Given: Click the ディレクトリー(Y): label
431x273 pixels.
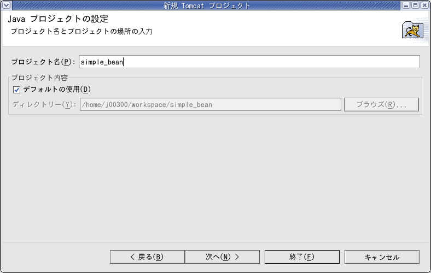Looking at the screenshot, I should [x=44, y=104].
